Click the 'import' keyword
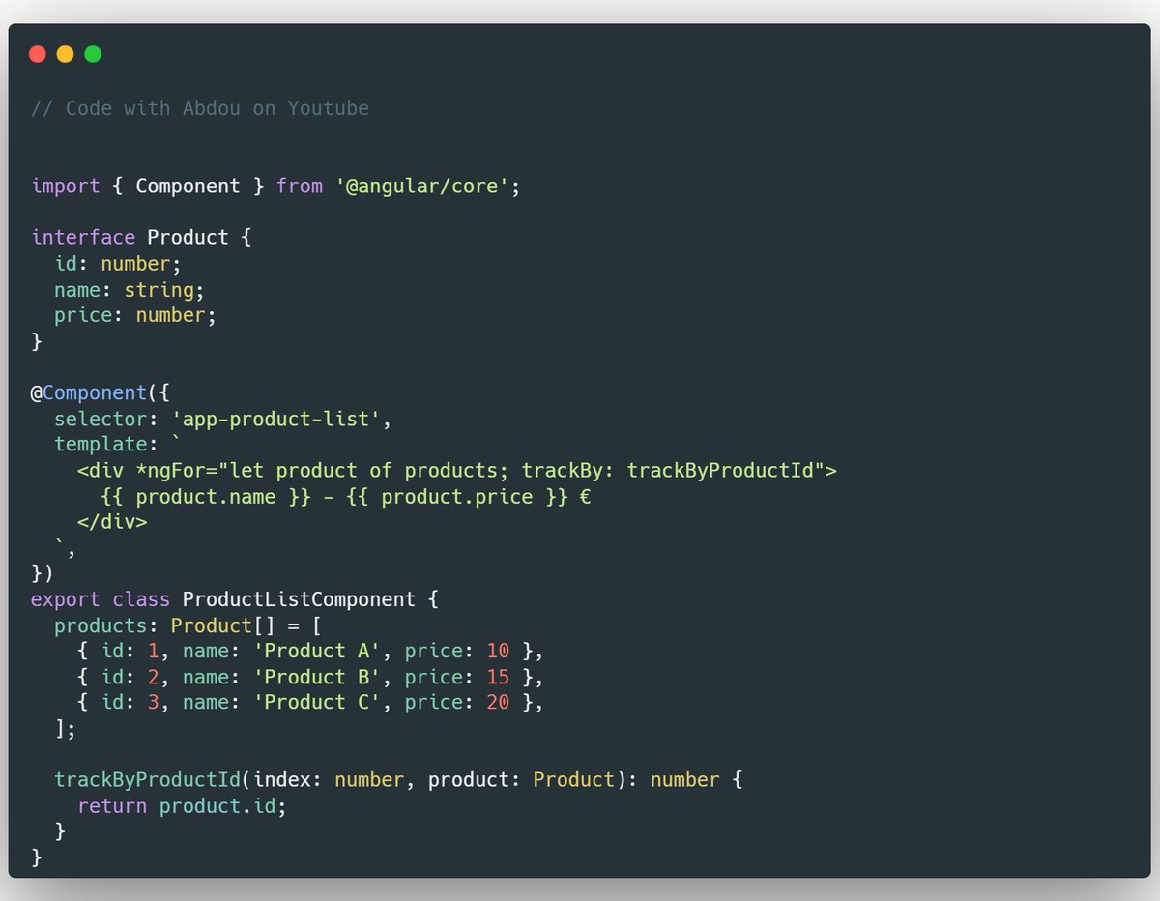 [66, 186]
